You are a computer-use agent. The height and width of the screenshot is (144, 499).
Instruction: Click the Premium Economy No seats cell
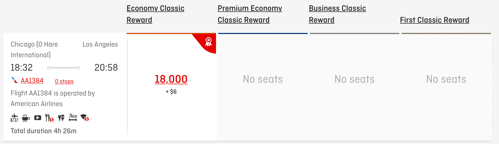point(263,79)
